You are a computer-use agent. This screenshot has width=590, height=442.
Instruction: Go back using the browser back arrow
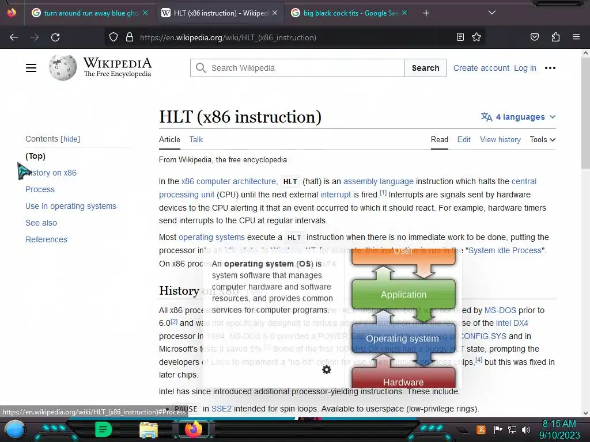(x=14, y=37)
